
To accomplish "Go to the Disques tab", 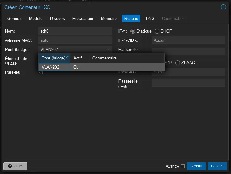I will (57, 18).
